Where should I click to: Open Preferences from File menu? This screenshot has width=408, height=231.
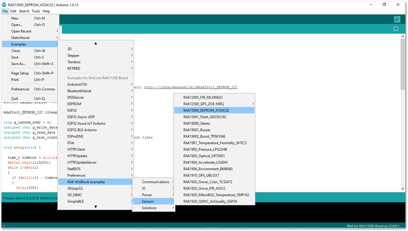(x=30, y=89)
